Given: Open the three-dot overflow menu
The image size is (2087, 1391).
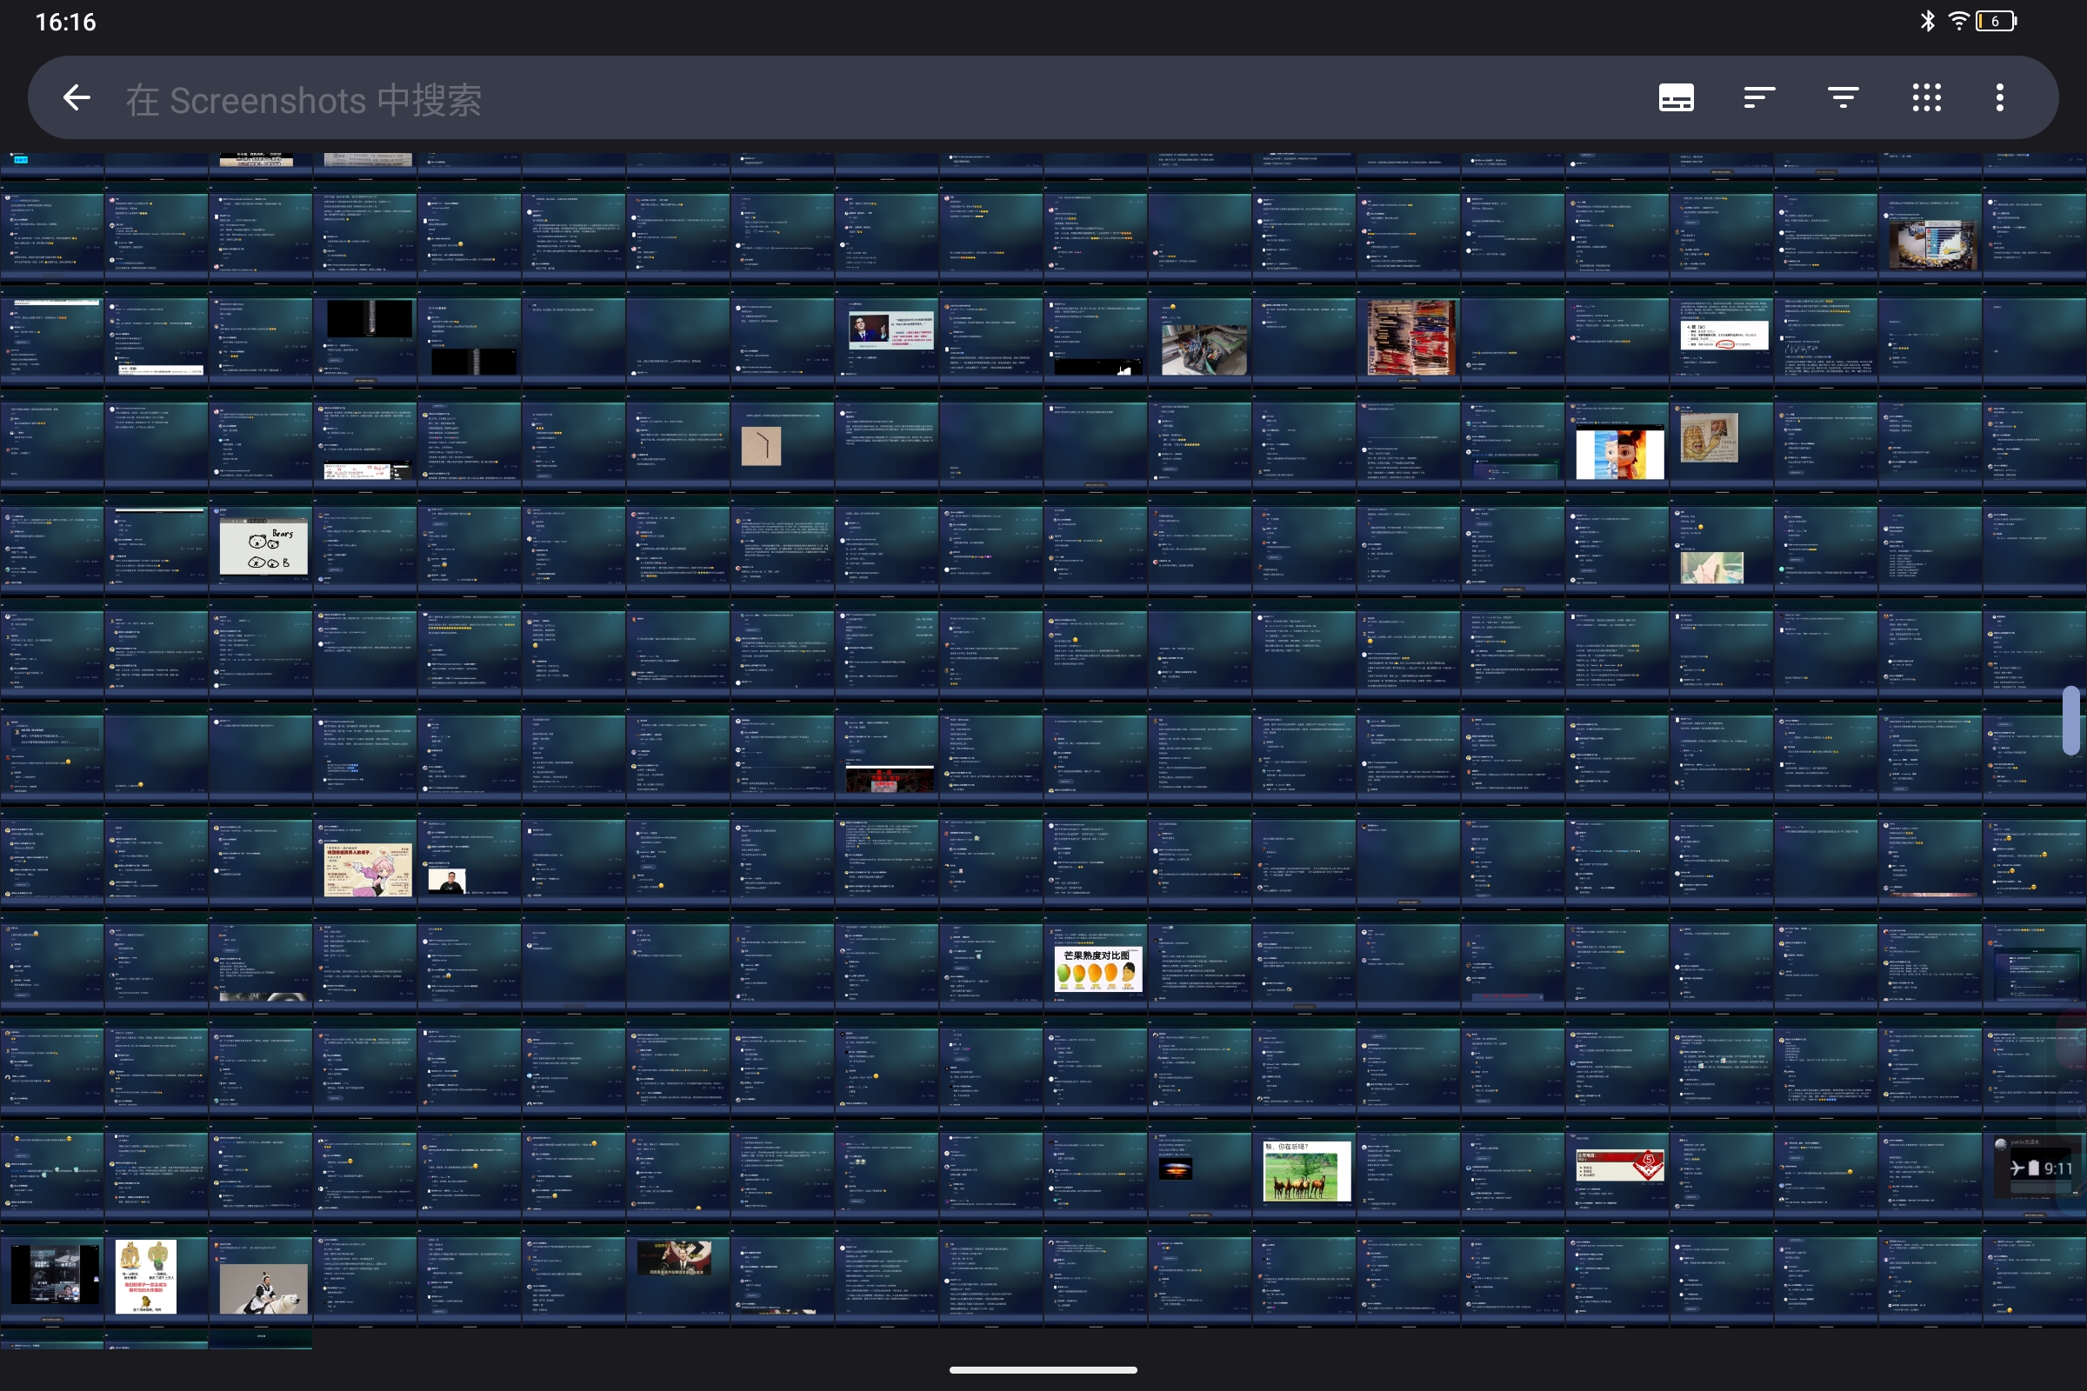Looking at the screenshot, I should pyautogui.click(x=1999, y=97).
